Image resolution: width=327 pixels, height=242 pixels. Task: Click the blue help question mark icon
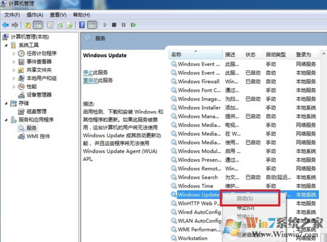[x=82, y=25]
